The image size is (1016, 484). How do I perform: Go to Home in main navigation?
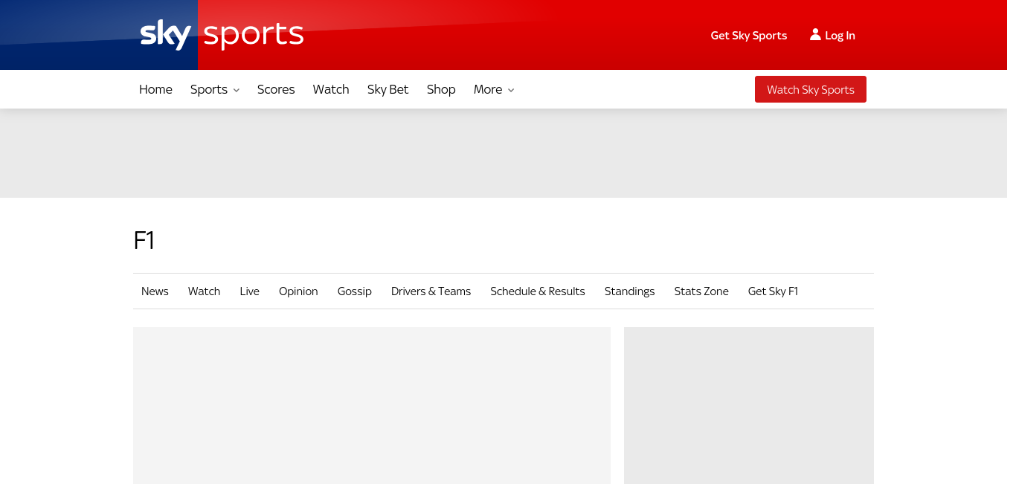pos(155,89)
